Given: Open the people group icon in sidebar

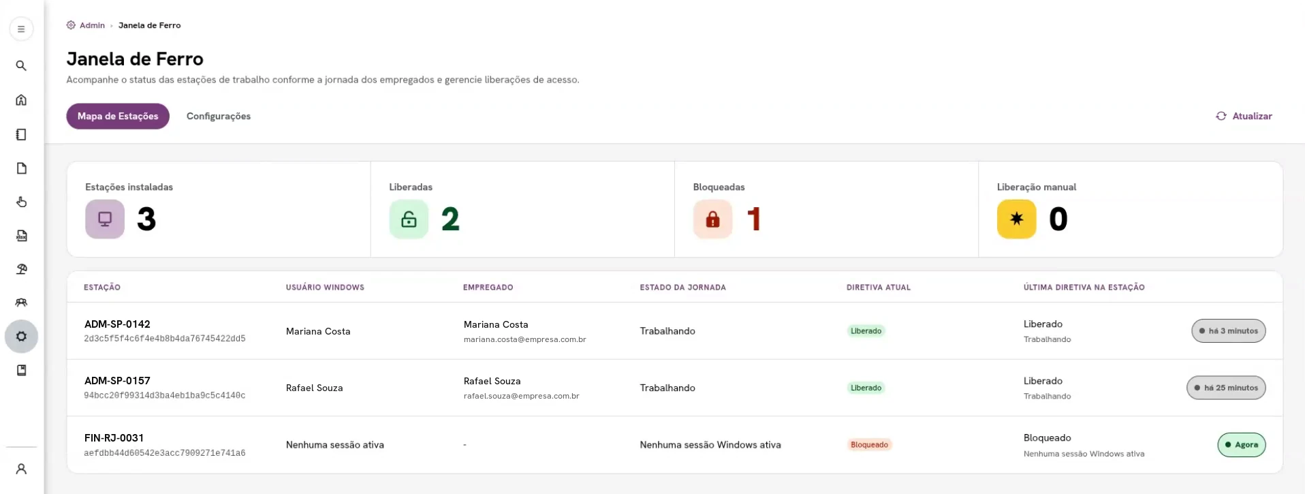Looking at the screenshot, I should (21, 303).
